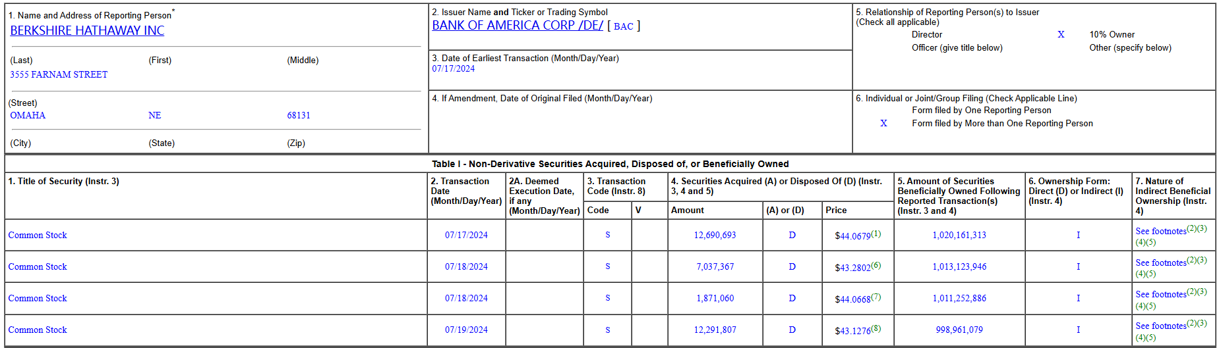This screenshot has height=348, width=1219.
Task: Open the BANK OF AMERICA CORP /DE/ link
Action: pos(518,25)
